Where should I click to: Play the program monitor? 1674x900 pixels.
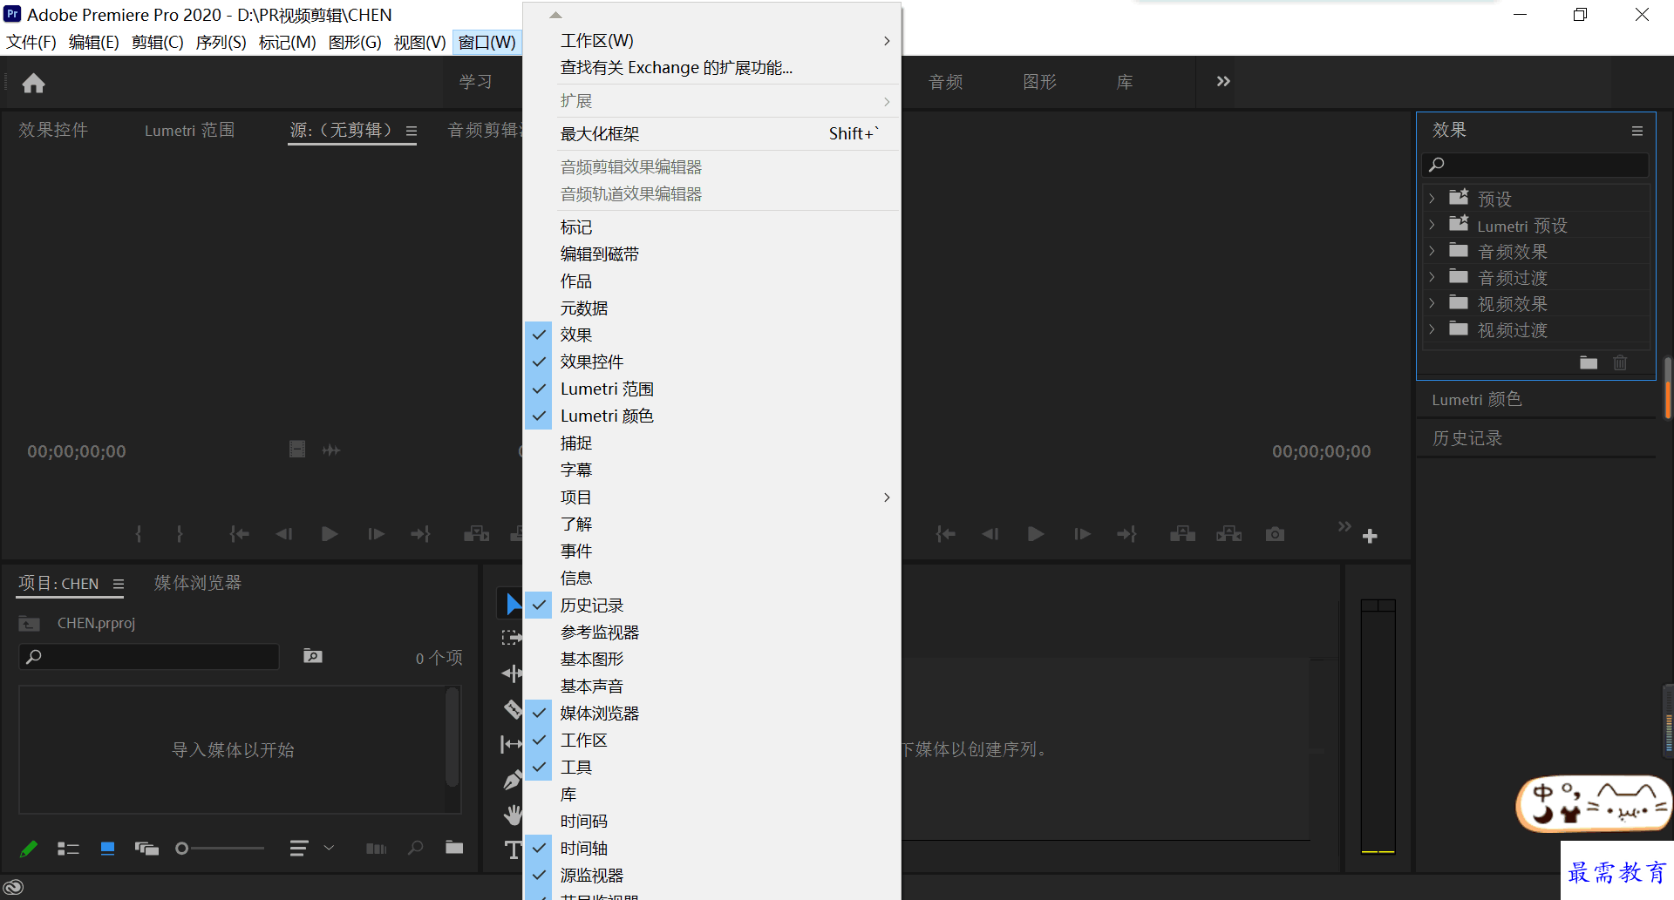point(1036,534)
